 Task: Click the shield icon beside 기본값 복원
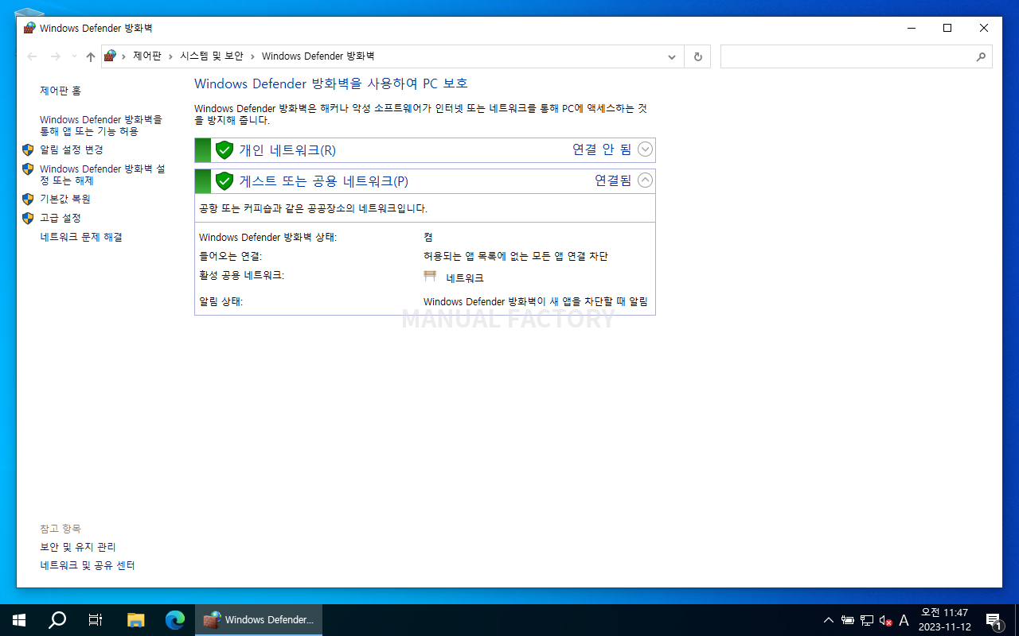pyautogui.click(x=28, y=199)
